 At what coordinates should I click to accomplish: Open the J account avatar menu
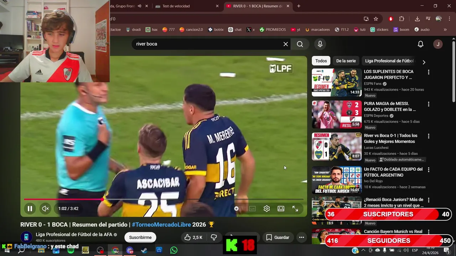(438, 44)
